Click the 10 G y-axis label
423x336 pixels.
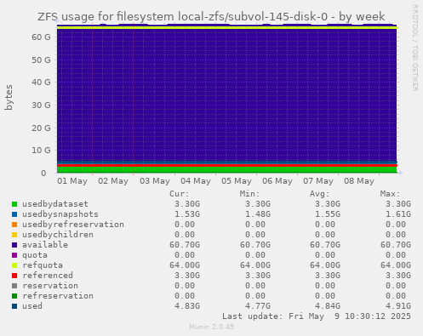pyautogui.click(x=41, y=150)
